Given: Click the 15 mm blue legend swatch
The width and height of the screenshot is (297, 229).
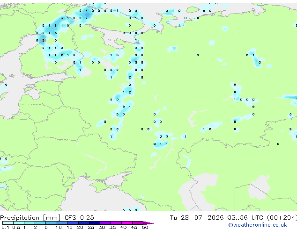Looking at the screenshot, I should click(x=73, y=223).
